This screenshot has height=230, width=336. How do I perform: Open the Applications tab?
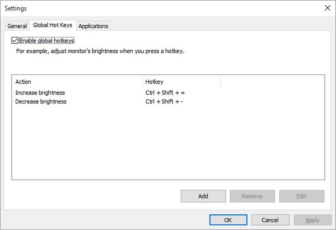click(x=94, y=26)
